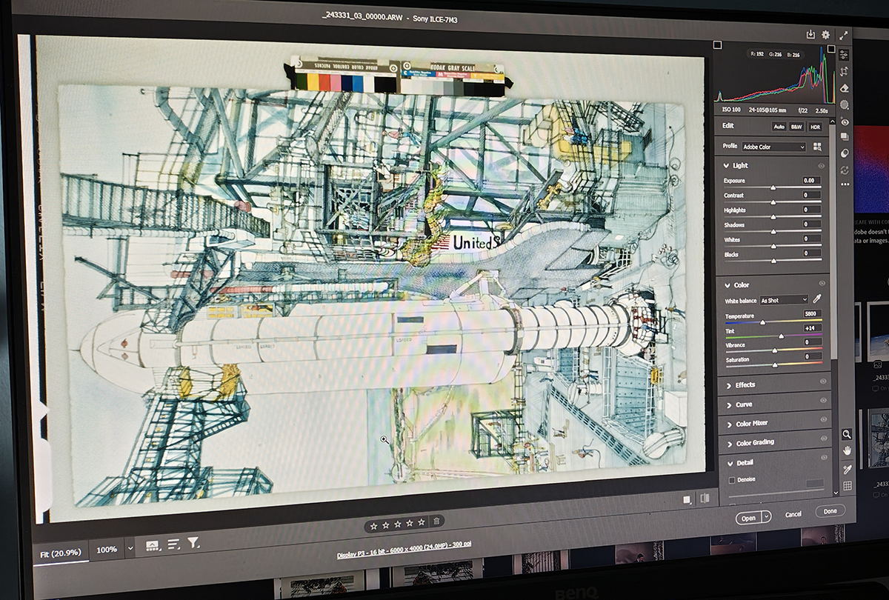The width and height of the screenshot is (889, 600).
Task: Click the save/convert image icon
Action: 811,34
